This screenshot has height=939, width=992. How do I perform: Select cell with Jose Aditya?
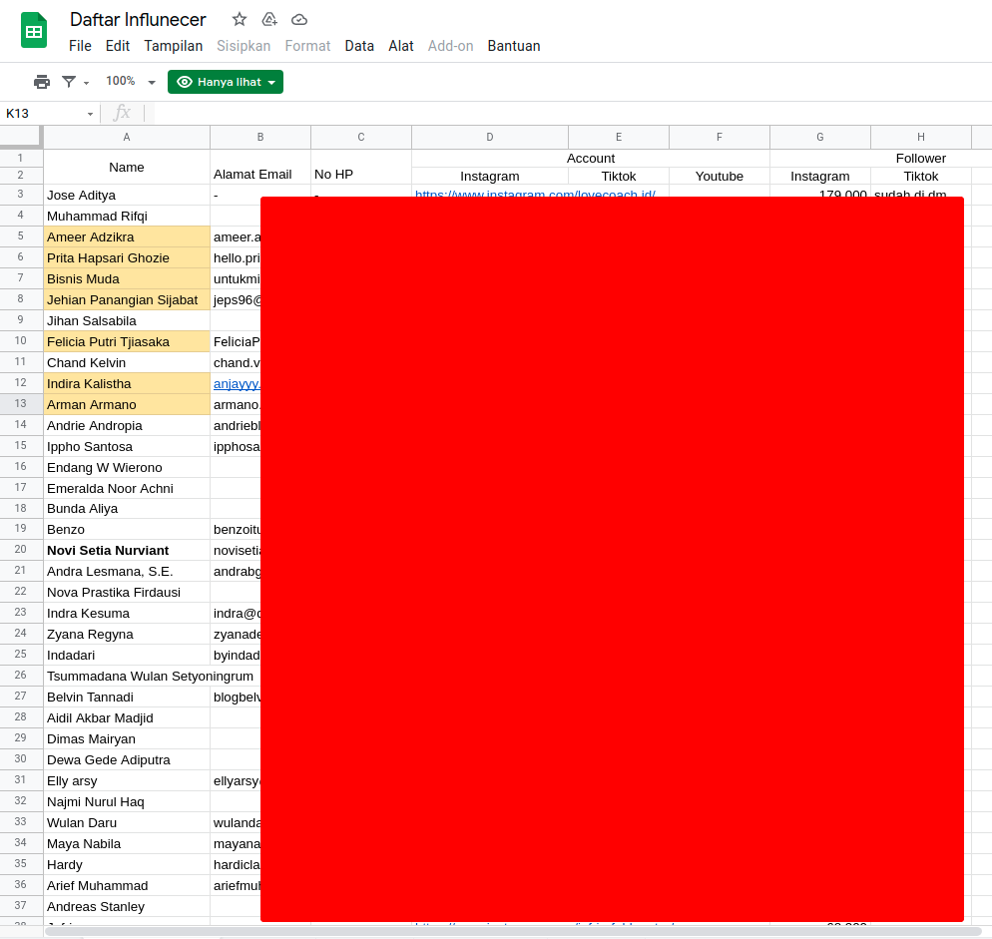coord(126,196)
